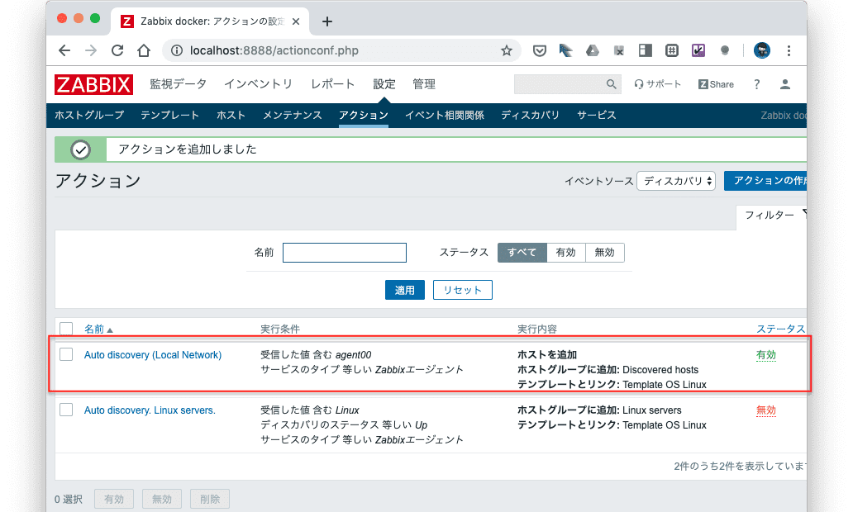Focus the 名前 filter input field
853x512 pixels.
pyautogui.click(x=345, y=253)
